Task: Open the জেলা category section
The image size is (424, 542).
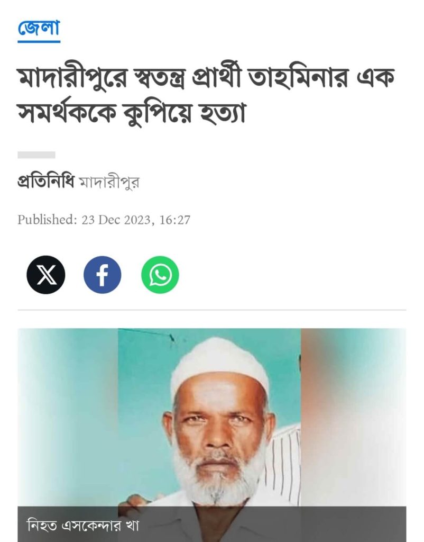Action: pos(39,28)
